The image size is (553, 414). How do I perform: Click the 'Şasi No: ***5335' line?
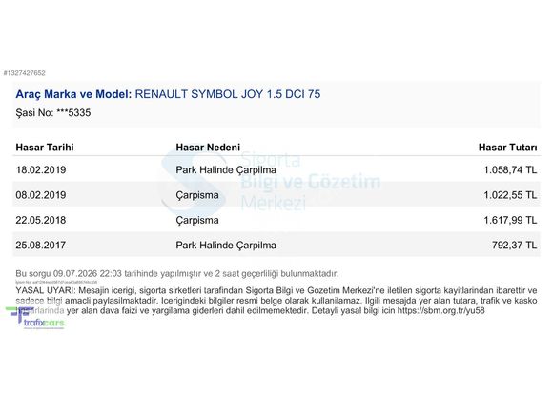click(x=53, y=113)
